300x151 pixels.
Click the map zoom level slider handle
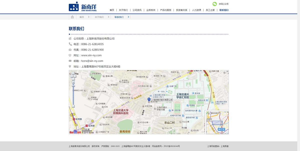coord(73,86)
